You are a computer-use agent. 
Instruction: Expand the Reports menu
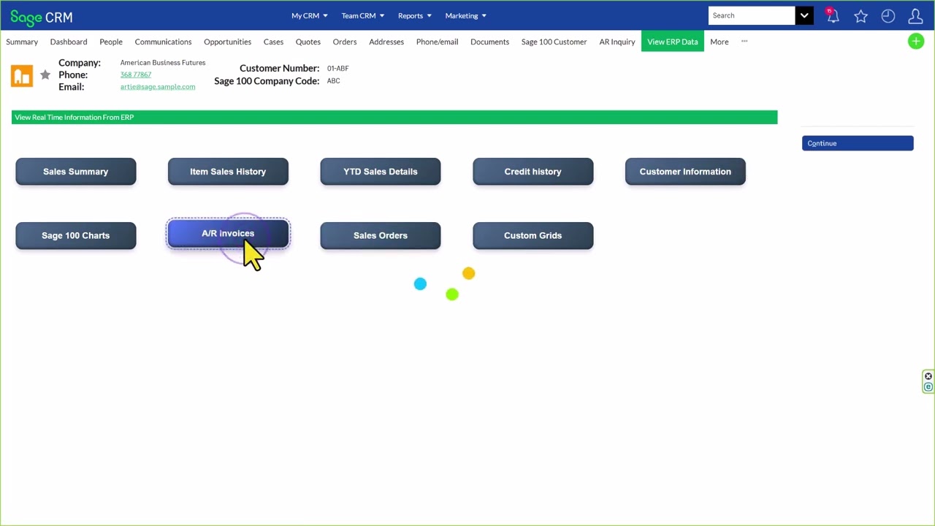(x=414, y=15)
